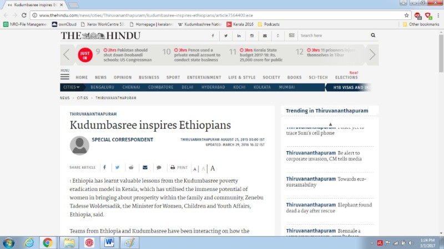Screen dimensions: 444x249
Task: Select BENGALURU city link
Action: pos(102,87)
